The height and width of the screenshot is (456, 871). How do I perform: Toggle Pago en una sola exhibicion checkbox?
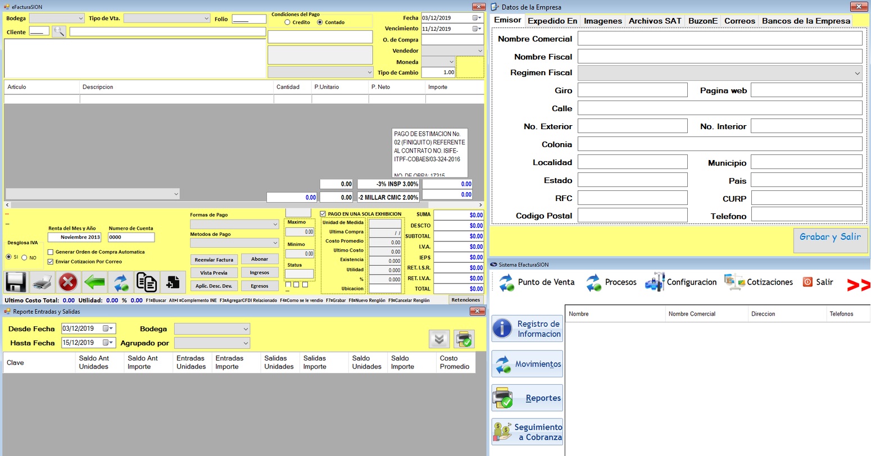pyautogui.click(x=323, y=214)
